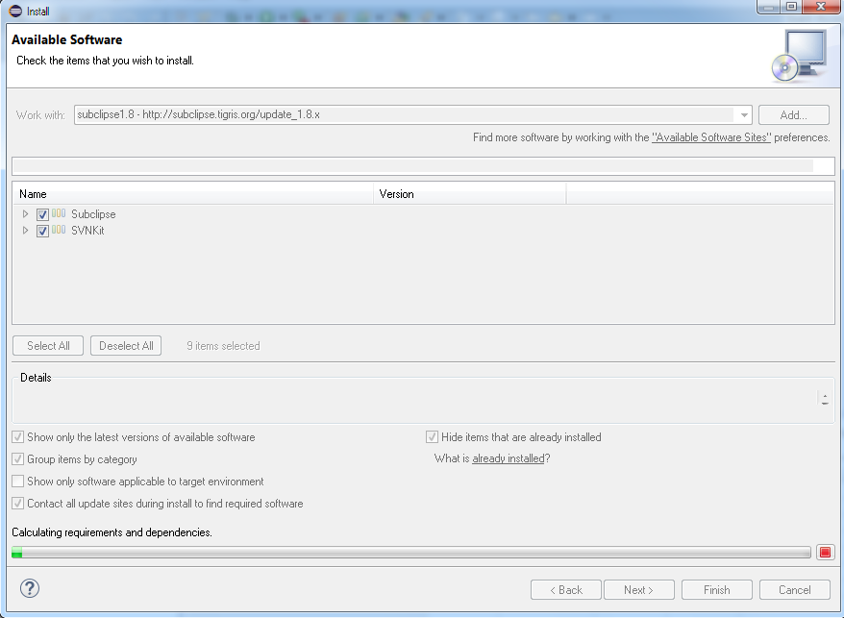Screen dimensions: 844x618
Task: Open the Work with site dropdown
Action: click(744, 114)
